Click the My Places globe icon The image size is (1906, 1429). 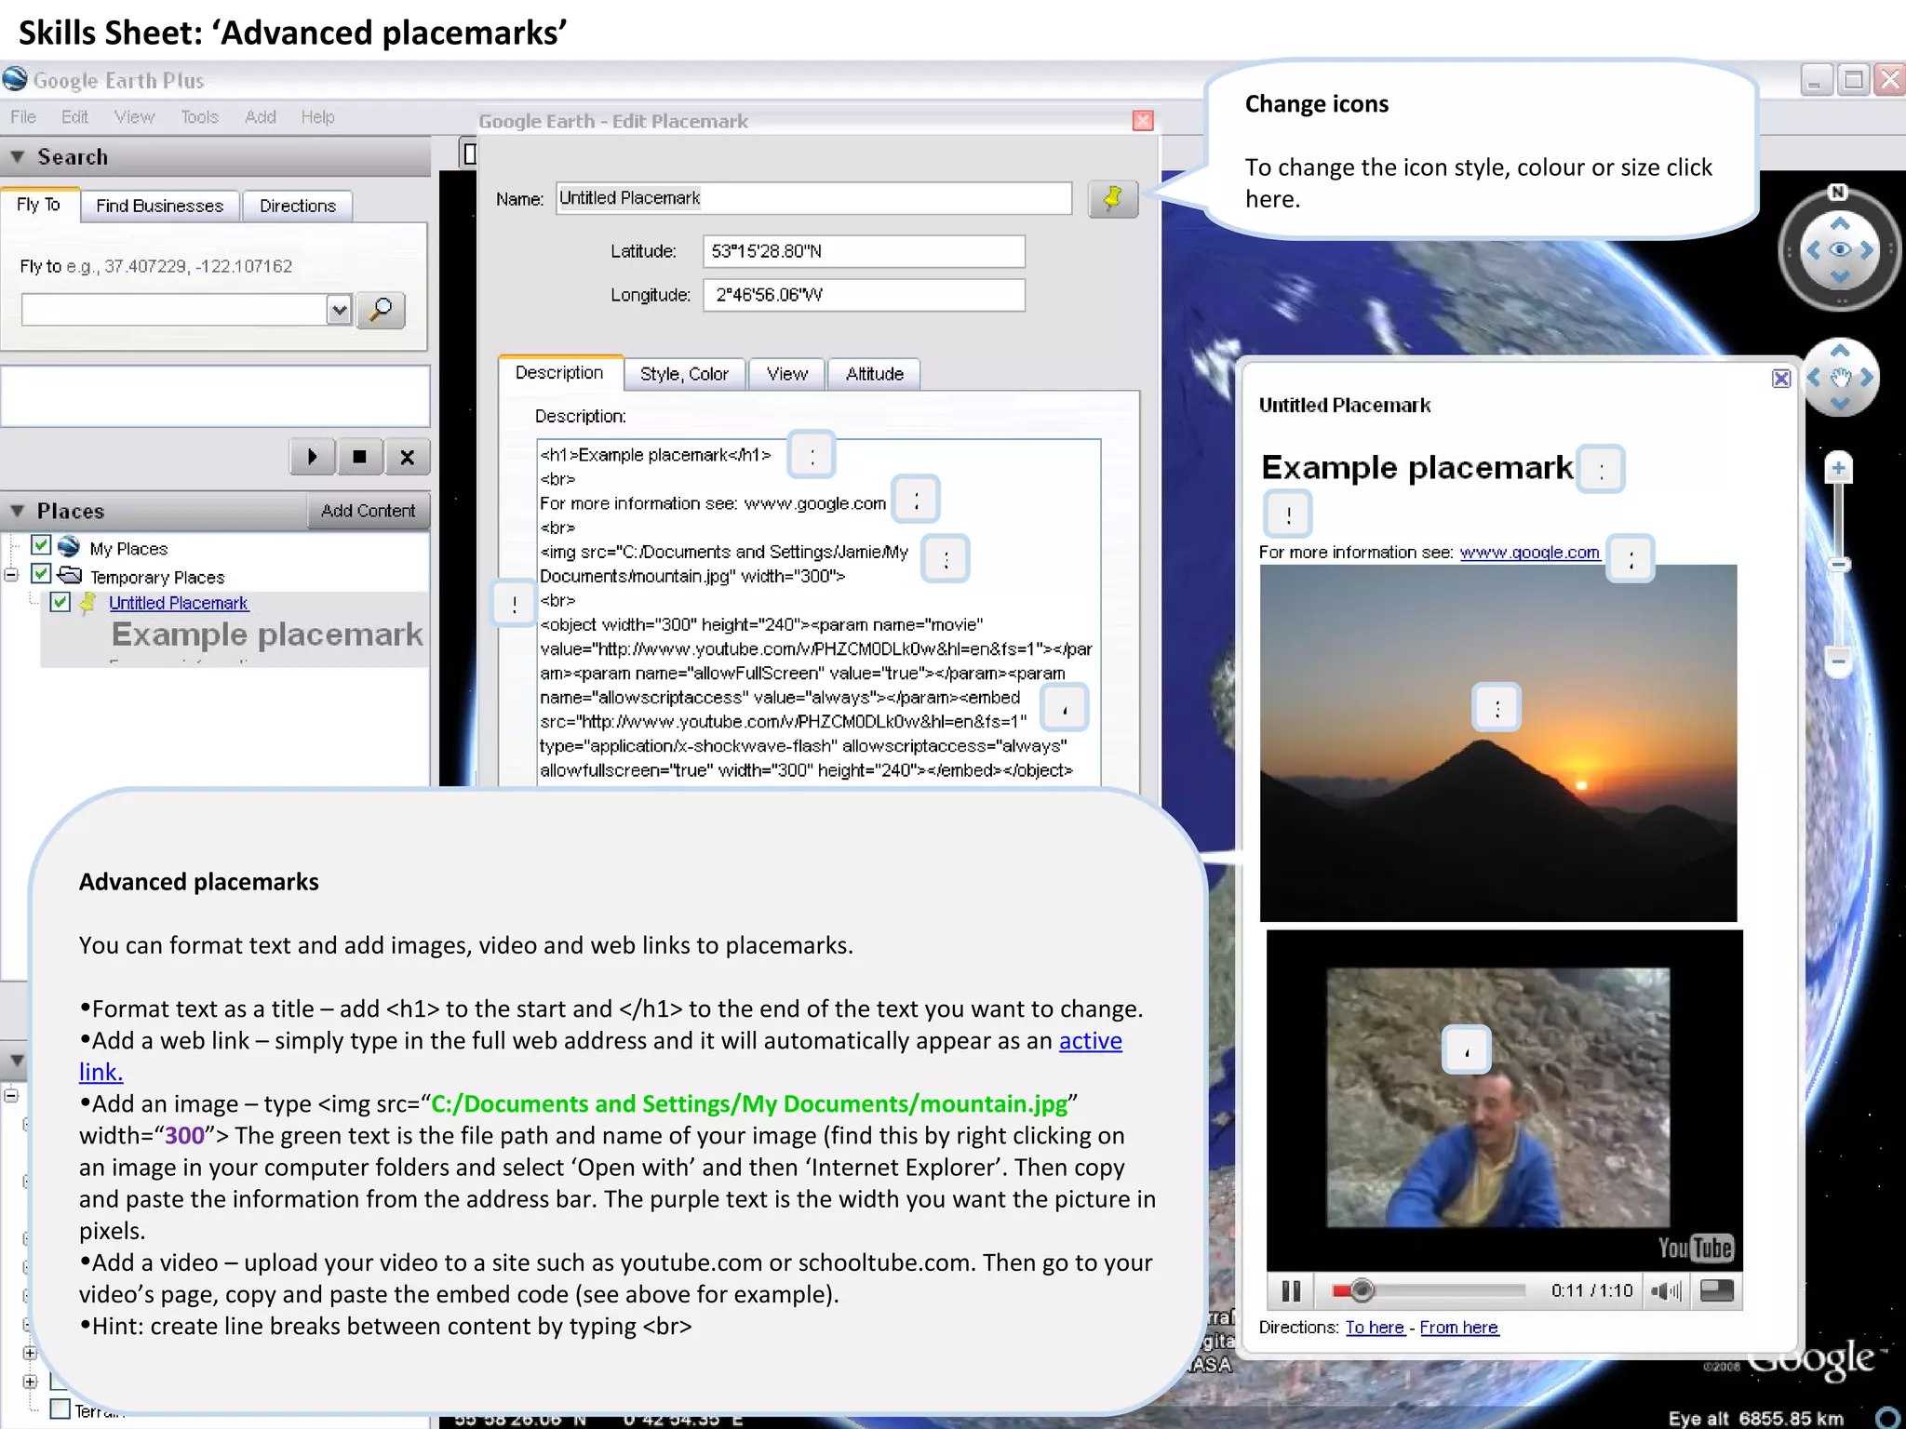tap(69, 546)
